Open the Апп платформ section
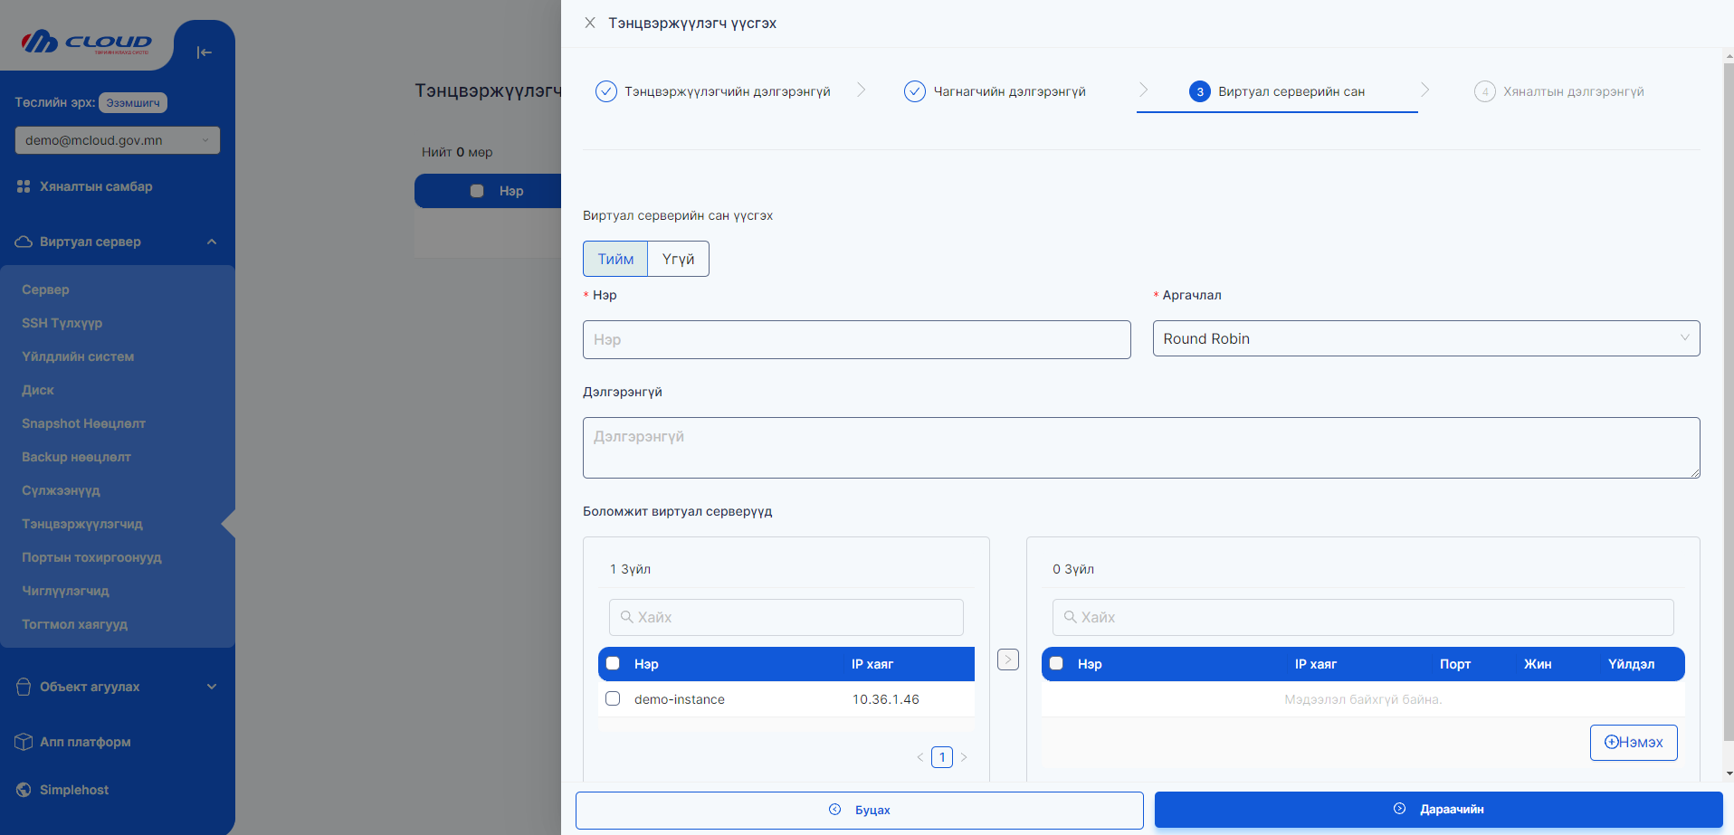This screenshot has width=1734, height=835. [84, 742]
